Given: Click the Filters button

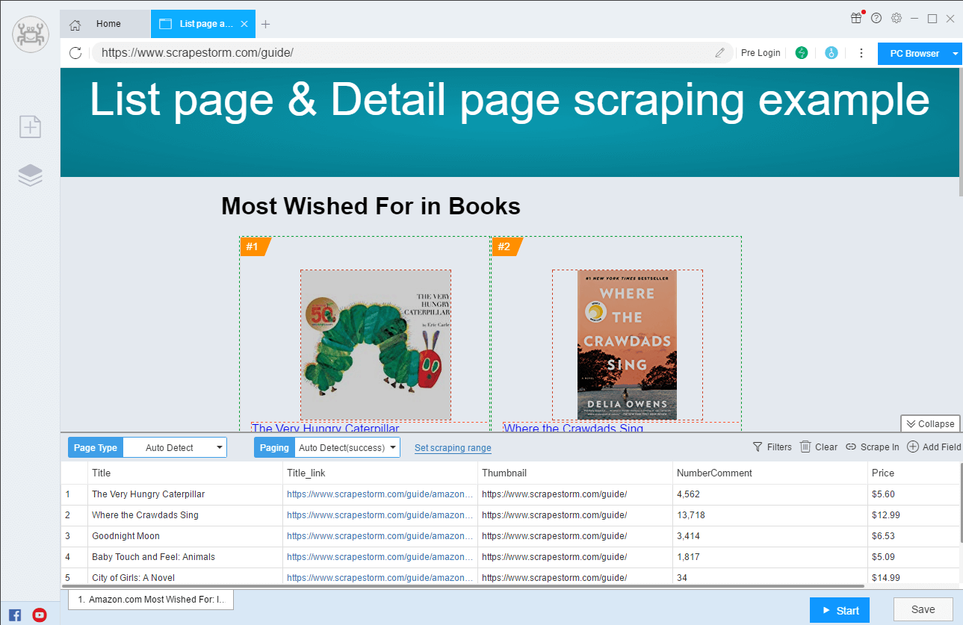Looking at the screenshot, I should point(772,447).
